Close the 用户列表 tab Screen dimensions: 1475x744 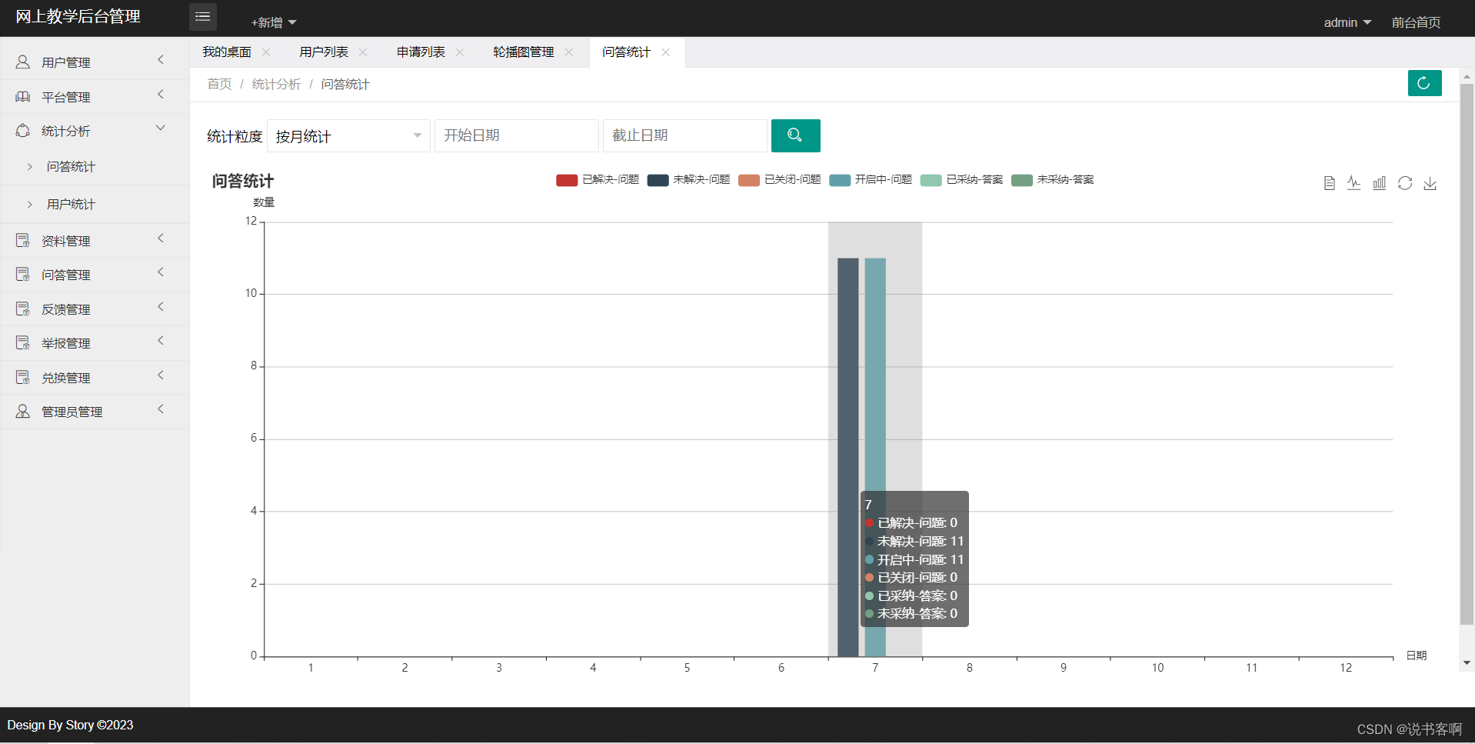363,52
